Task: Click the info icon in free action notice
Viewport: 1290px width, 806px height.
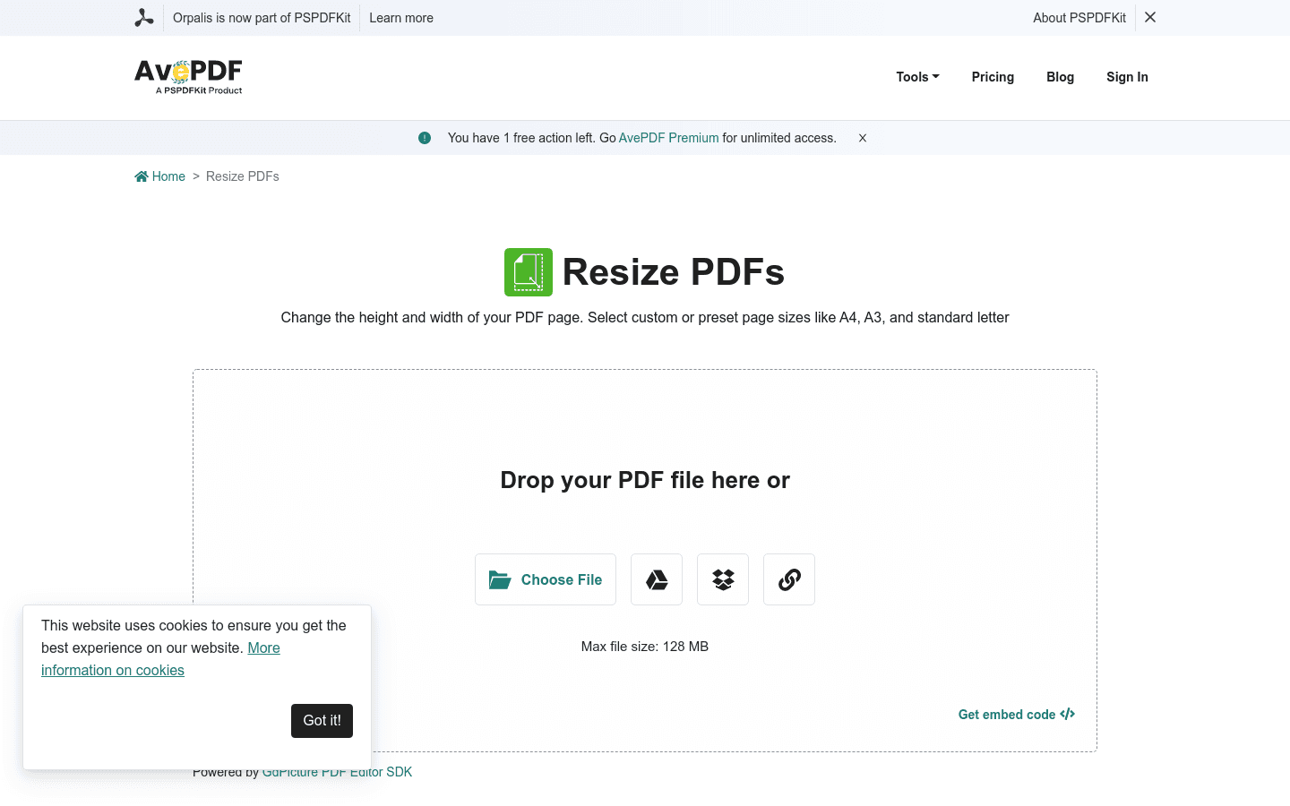Action: pyautogui.click(x=425, y=138)
